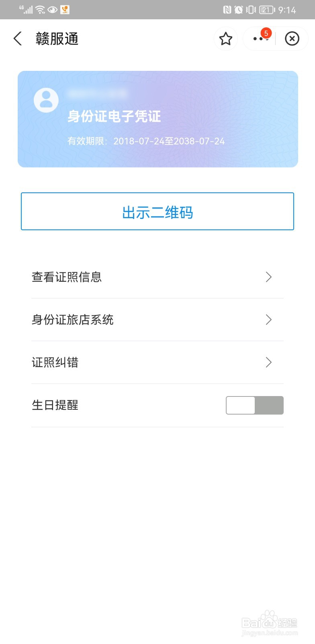This screenshot has width=315, height=644.
Task: Open the three-dot more options menu
Action: [260, 39]
